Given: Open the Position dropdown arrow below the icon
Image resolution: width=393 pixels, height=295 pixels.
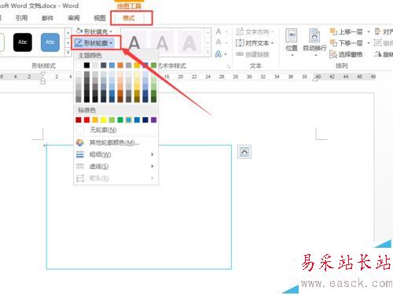Looking at the screenshot, I should 292,55.
